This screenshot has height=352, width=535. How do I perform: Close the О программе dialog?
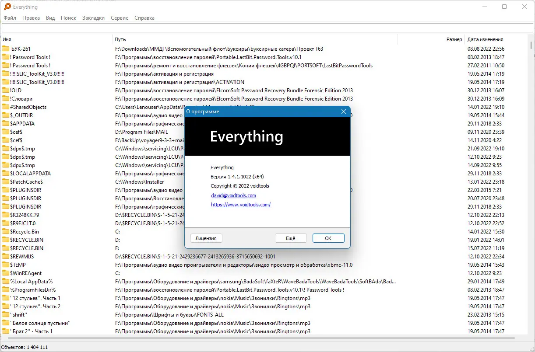click(344, 112)
